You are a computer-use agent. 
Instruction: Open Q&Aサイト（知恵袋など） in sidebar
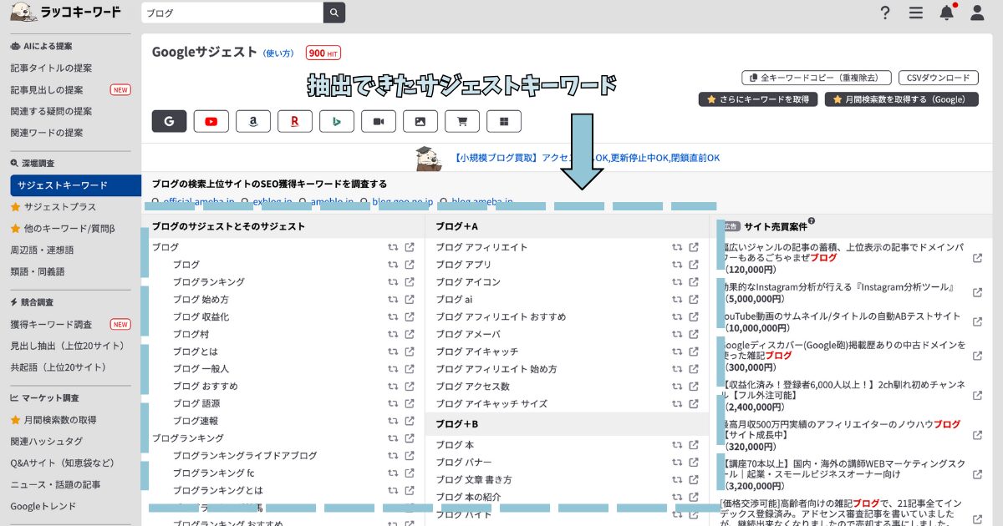63,463
